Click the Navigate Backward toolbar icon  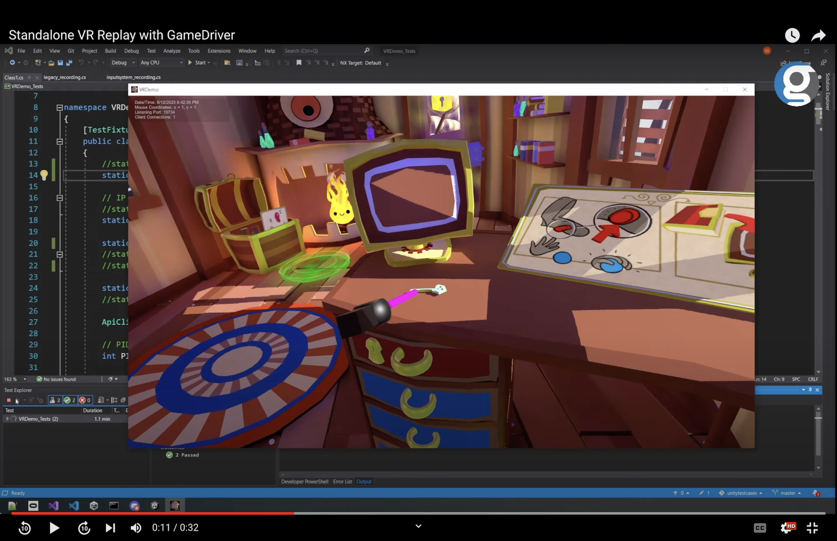[x=12, y=63]
